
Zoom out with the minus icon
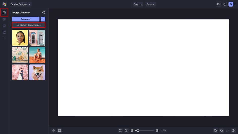(132, 130)
